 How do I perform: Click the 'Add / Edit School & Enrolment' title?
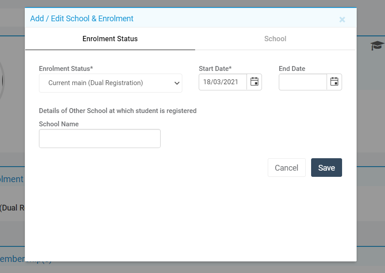(81, 19)
